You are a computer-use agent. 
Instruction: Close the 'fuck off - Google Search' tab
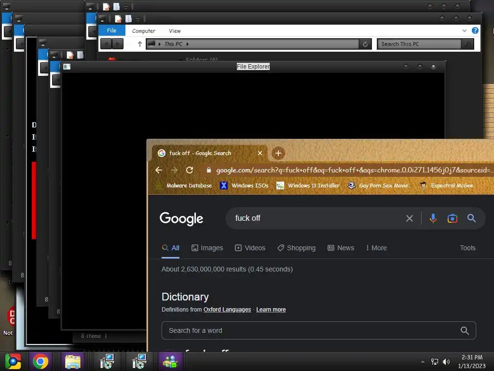[260, 153]
